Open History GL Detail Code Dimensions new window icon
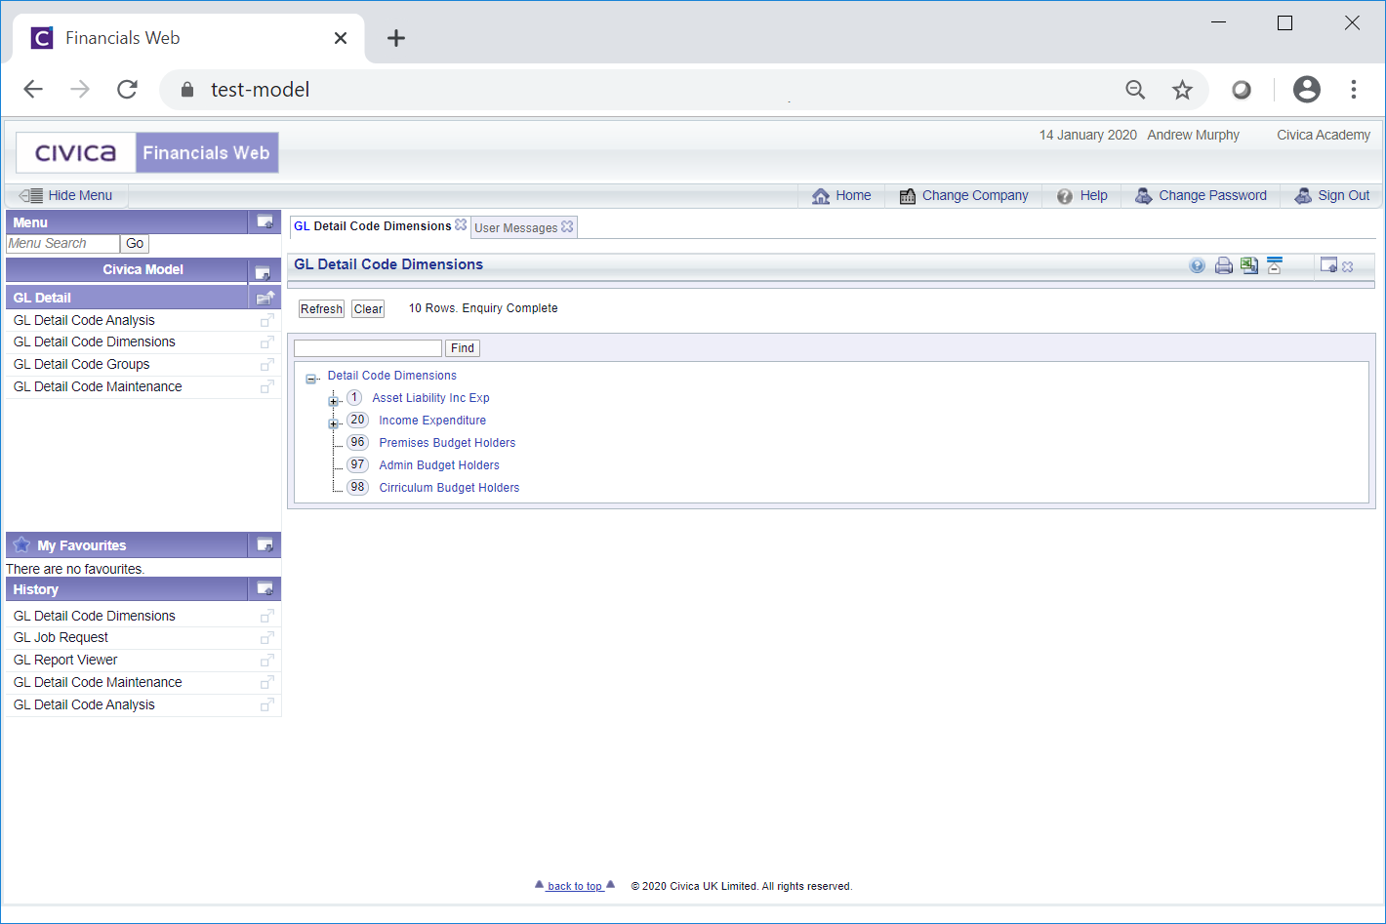Viewport: 1386px width, 924px height. click(266, 617)
